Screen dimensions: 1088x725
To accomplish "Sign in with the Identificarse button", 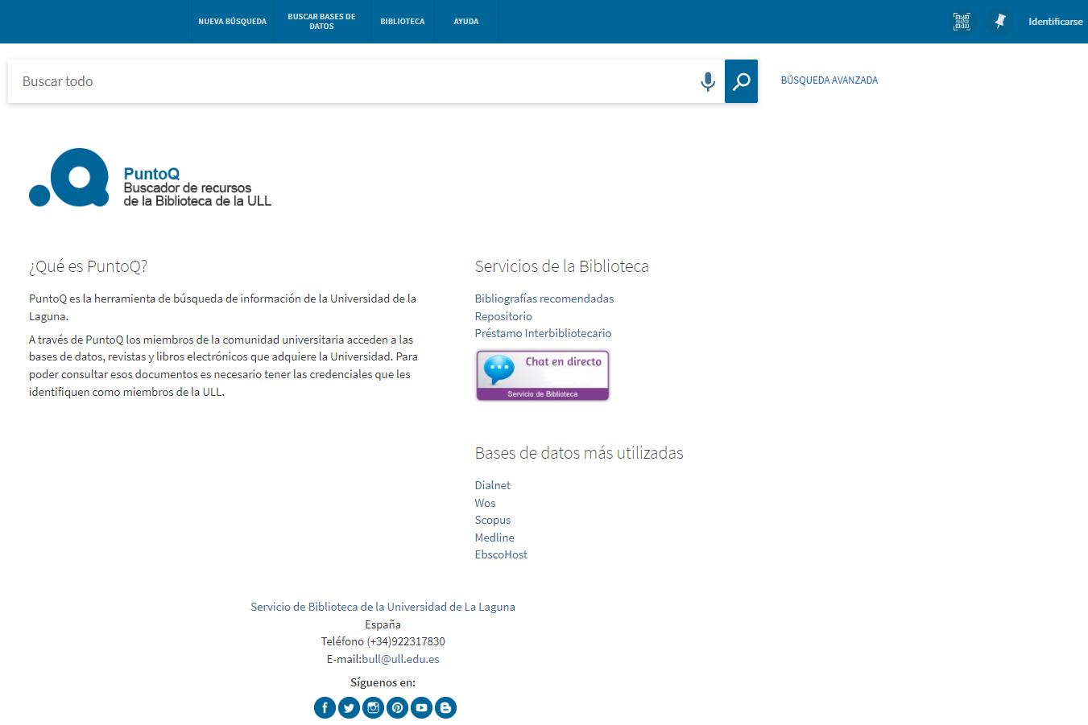I will [1055, 22].
